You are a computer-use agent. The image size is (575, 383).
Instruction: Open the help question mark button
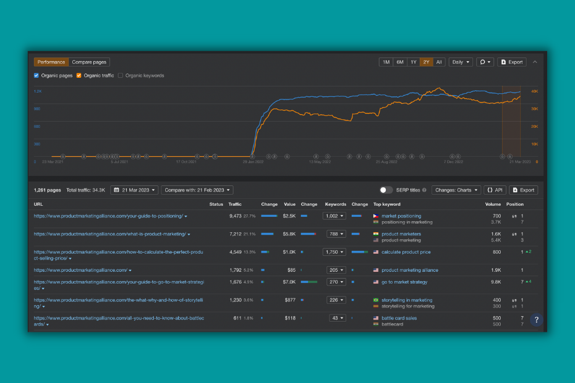[537, 319]
